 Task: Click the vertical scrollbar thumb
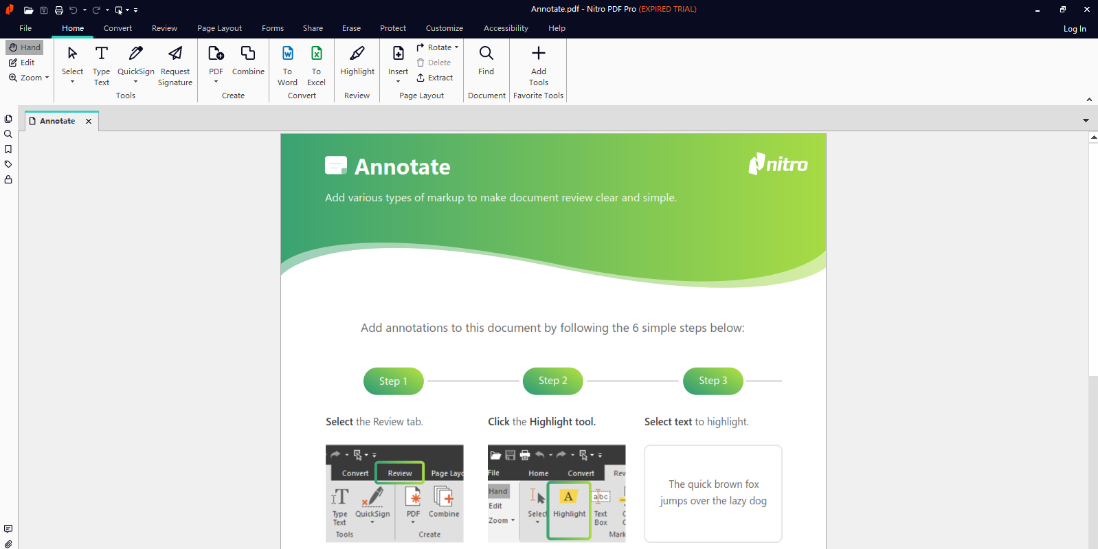click(1093, 259)
